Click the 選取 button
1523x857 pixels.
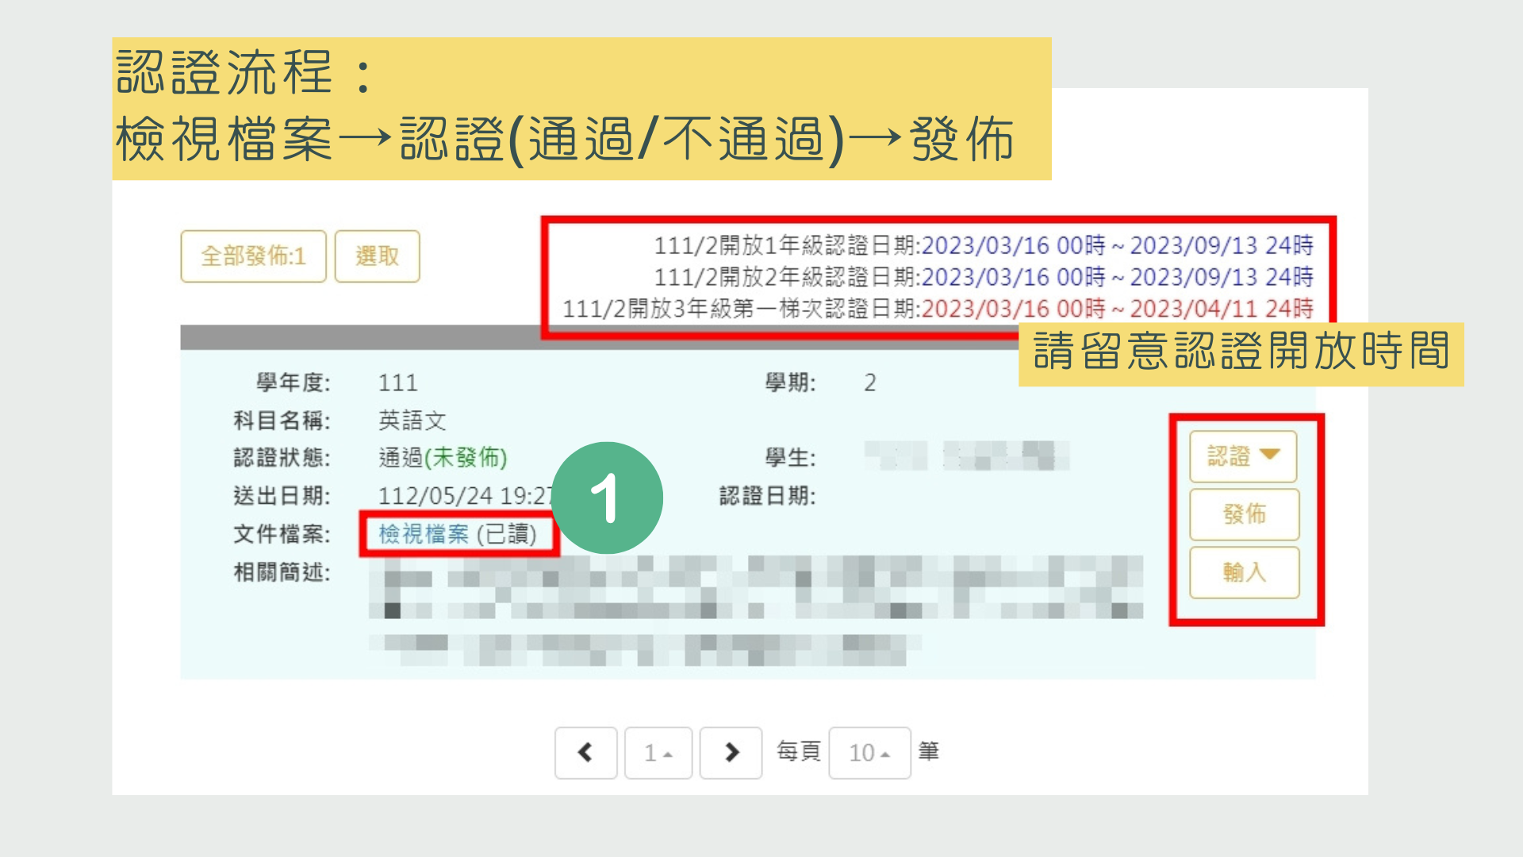[x=377, y=256]
